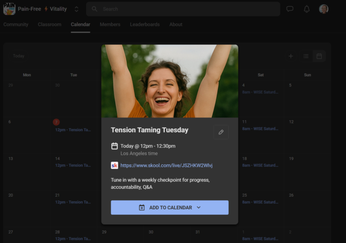Go to the Leaderboards tab

tap(145, 24)
